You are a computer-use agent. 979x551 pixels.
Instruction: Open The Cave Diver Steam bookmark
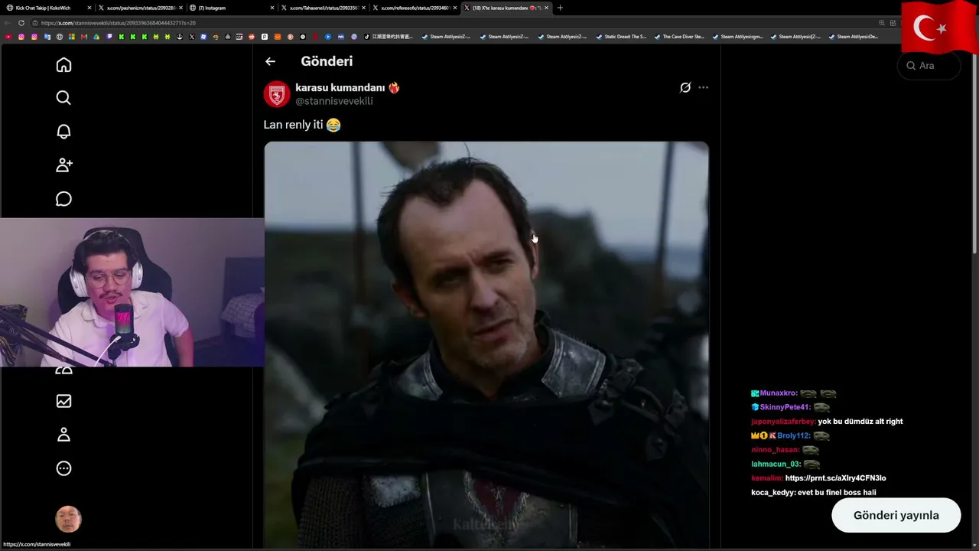[679, 37]
